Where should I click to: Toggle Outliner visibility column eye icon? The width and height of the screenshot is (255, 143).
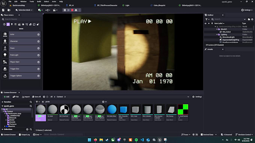(x=205, y=24)
